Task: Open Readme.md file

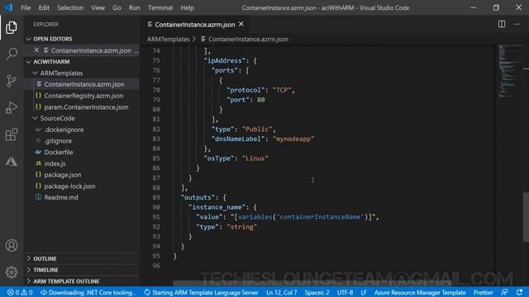Action: [82, 197]
